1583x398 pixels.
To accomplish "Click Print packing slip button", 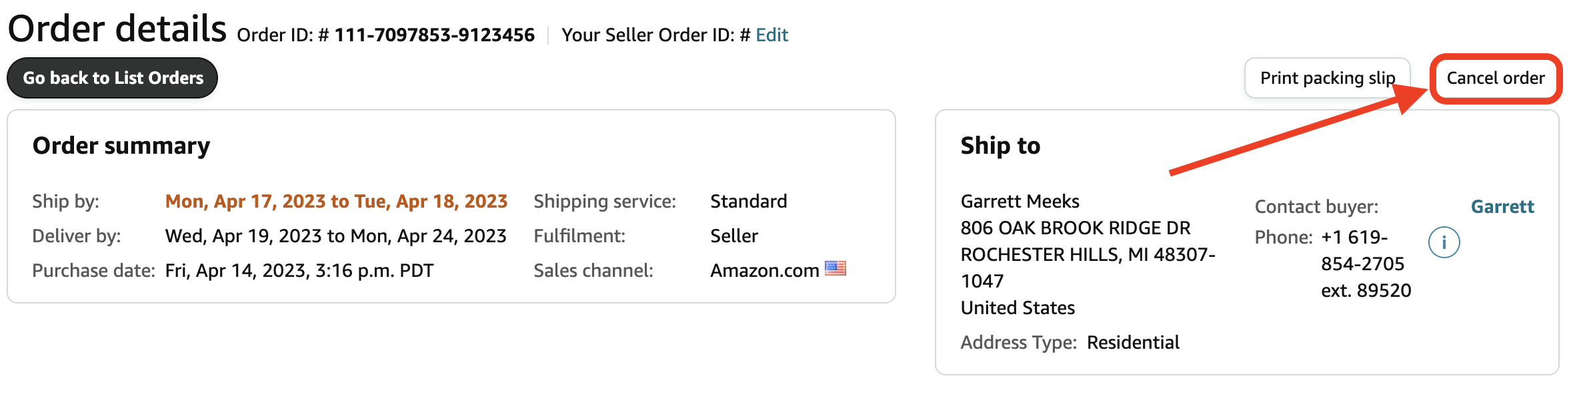I will pyautogui.click(x=1327, y=78).
